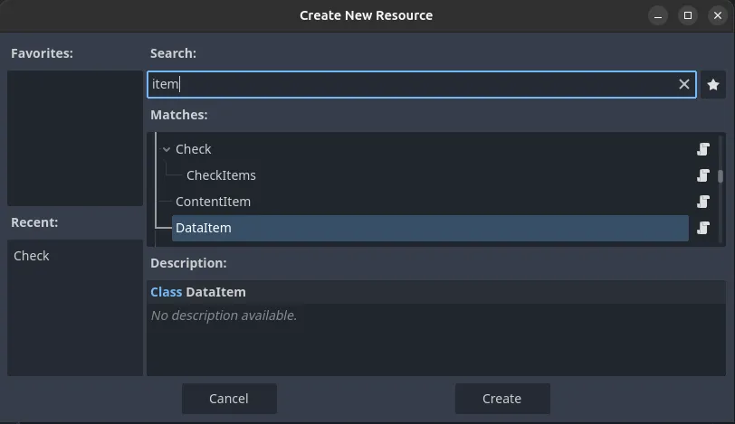735x424 pixels.
Task: Clear the search field with the X icon
Action: point(684,84)
